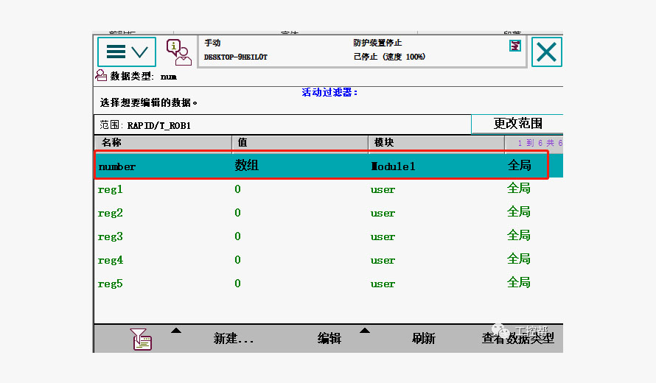Select the 数组 value of number
The image size is (656, 383).
coord(246,166)
